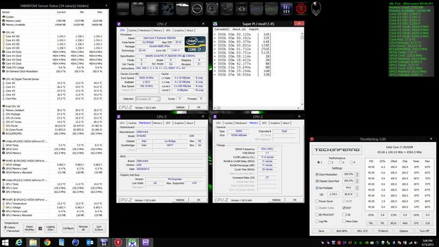Click the ThrottleStop title bar red icon
The image size is (439, 247).
pyautogui.click(x=312, y=139)
